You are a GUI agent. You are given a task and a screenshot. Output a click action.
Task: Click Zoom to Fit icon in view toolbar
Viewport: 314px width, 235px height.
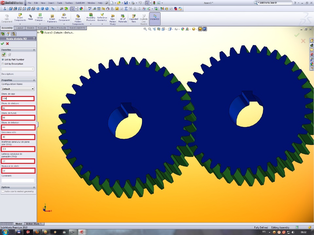point(145,29)
